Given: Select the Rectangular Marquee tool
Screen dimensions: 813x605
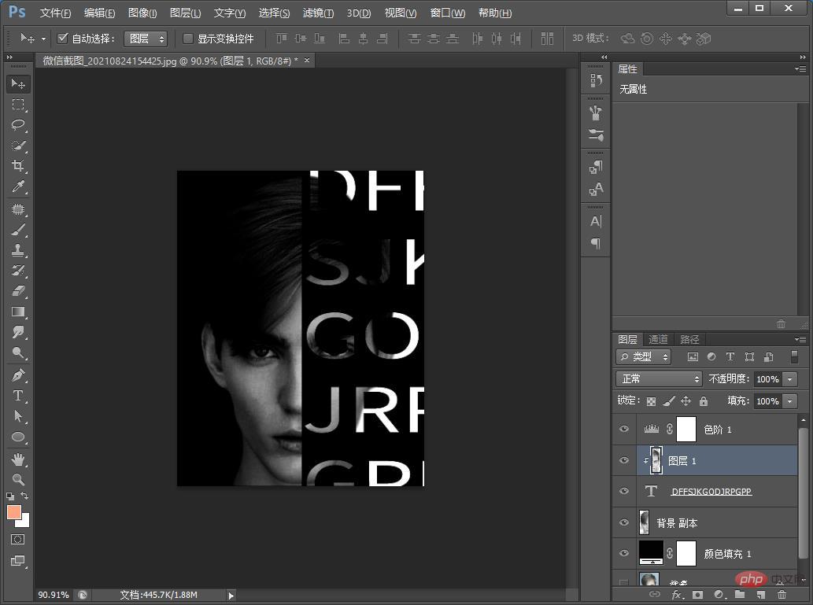Looking at the screenshot, I should click(x=18, y=105).
